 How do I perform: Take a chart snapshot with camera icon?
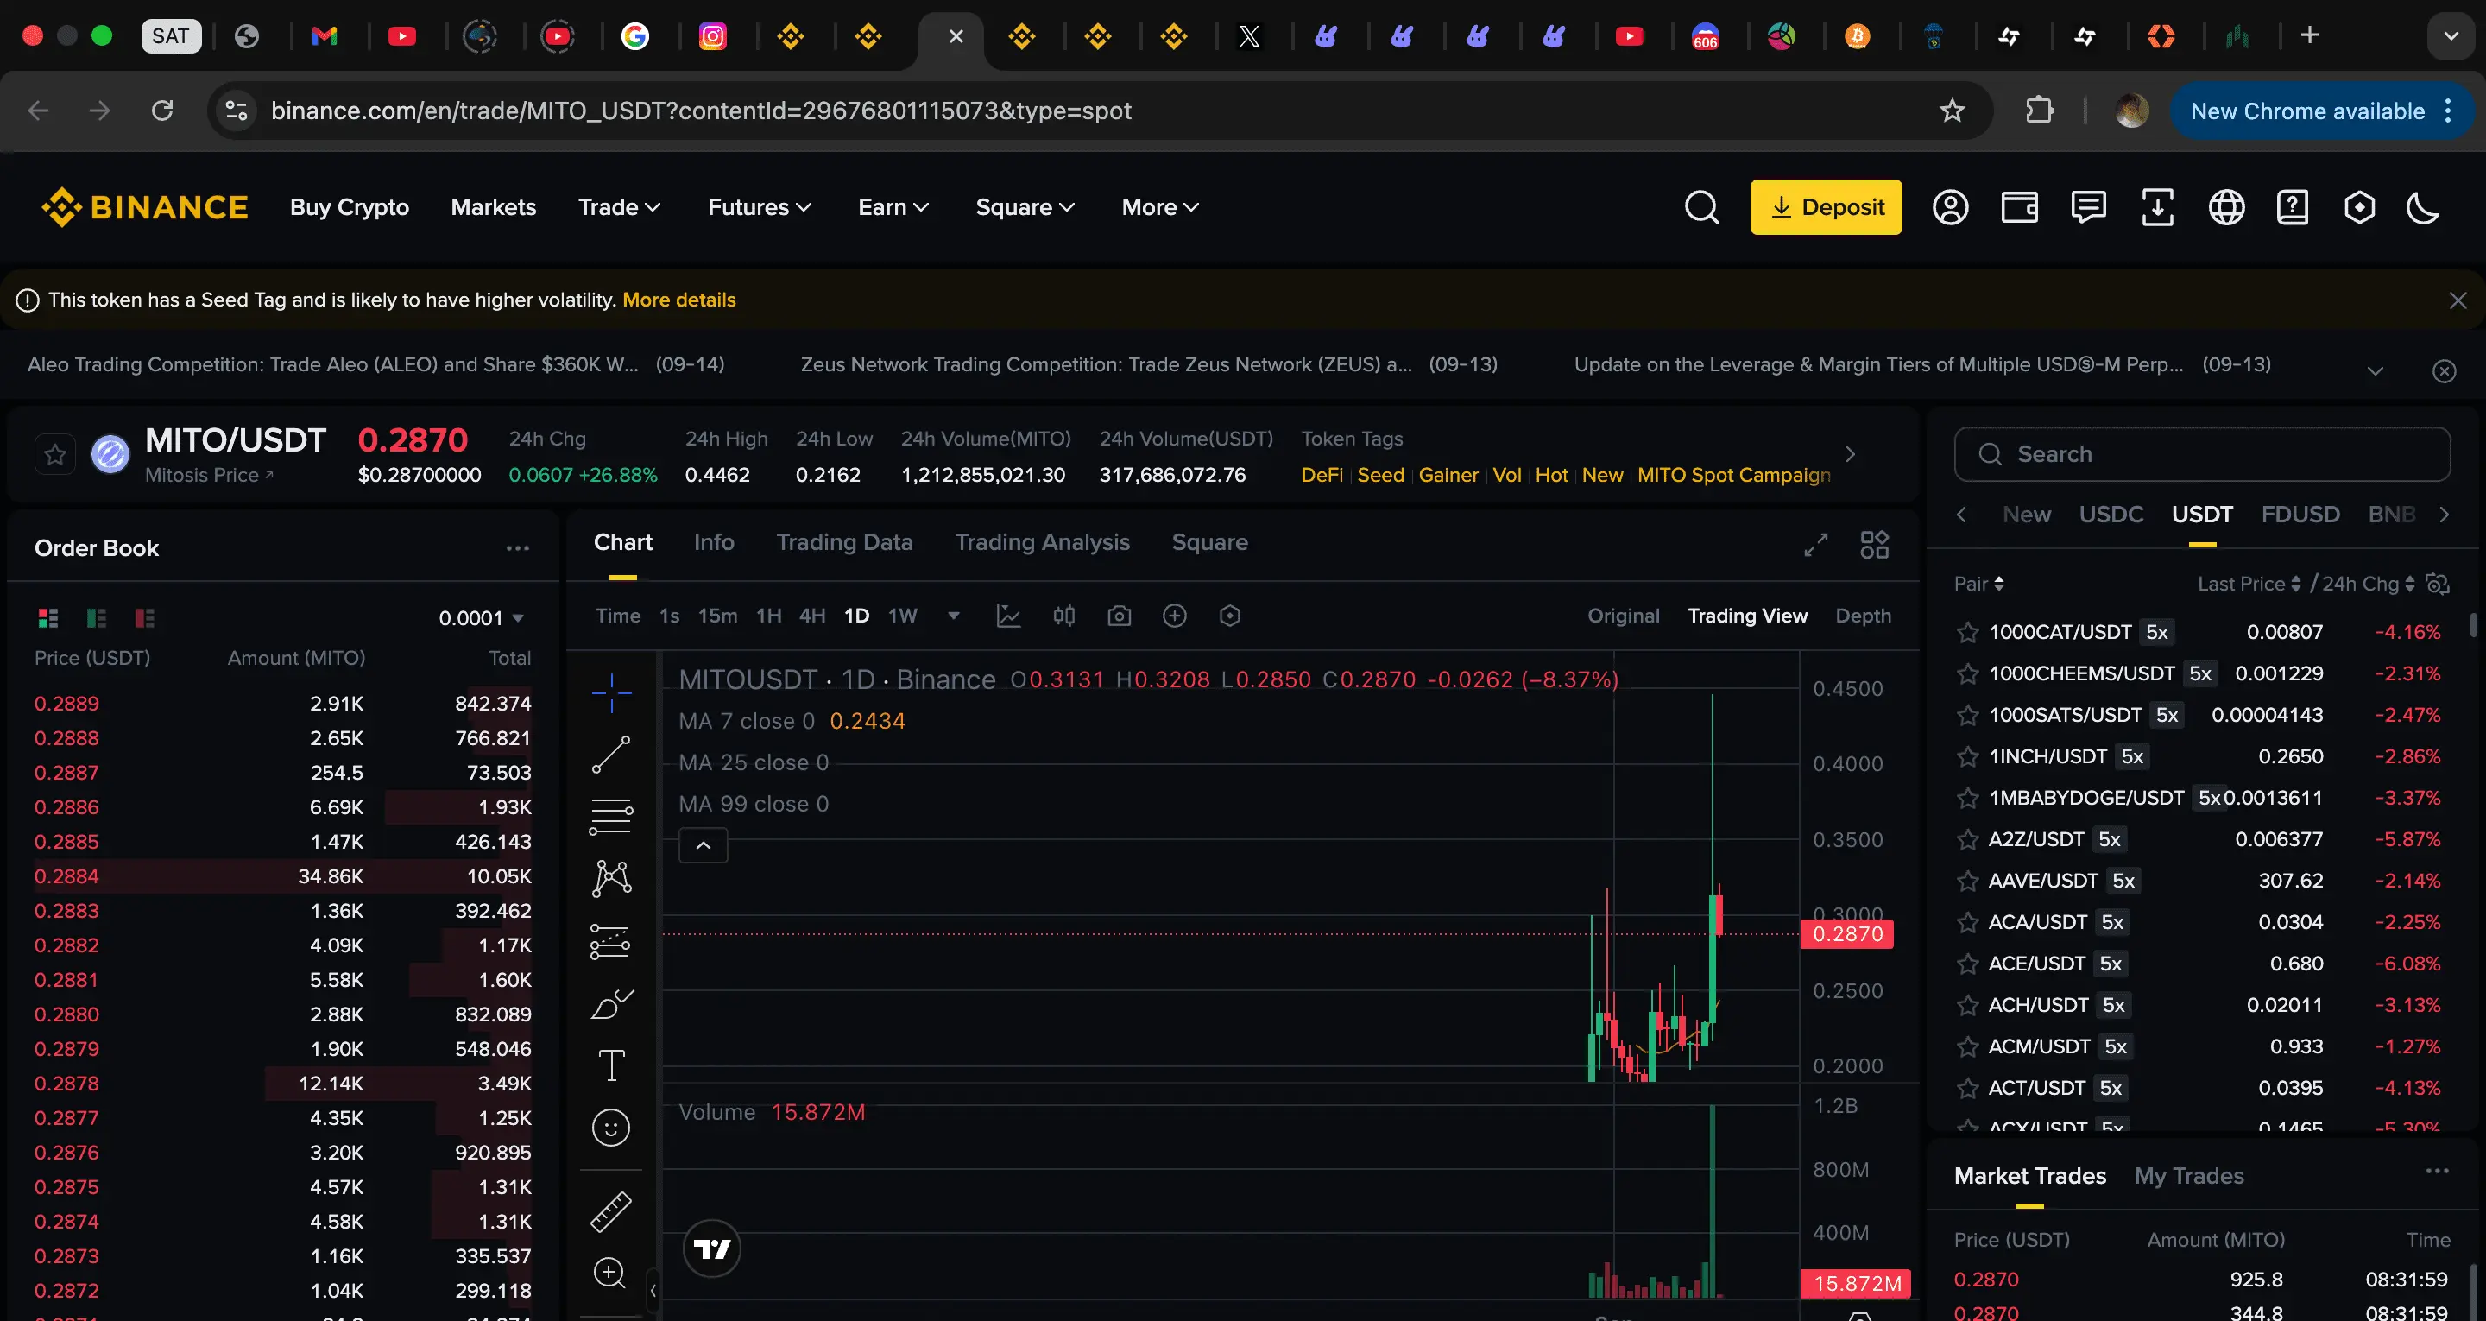click(1120, 616)
